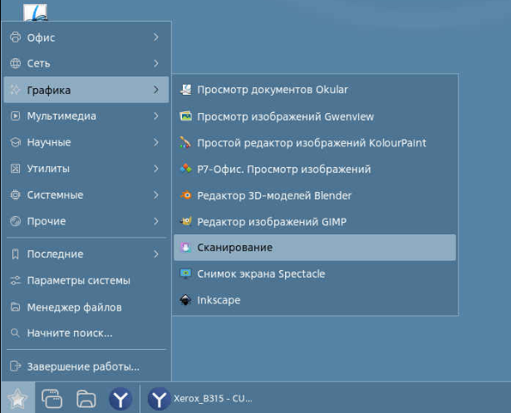
Task: Open the Научные category
Action: click(86, 142)
